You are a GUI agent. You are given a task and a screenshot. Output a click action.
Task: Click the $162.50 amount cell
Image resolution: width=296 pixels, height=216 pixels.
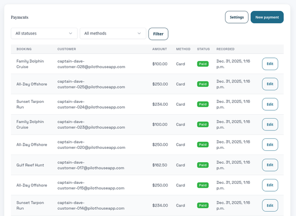pyautogui.click(x=160, y=165)
